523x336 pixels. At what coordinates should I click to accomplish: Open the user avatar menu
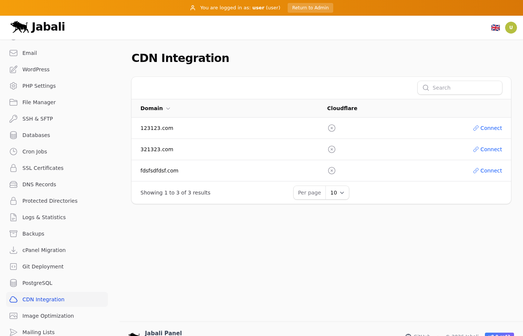[x=511, y=28]
